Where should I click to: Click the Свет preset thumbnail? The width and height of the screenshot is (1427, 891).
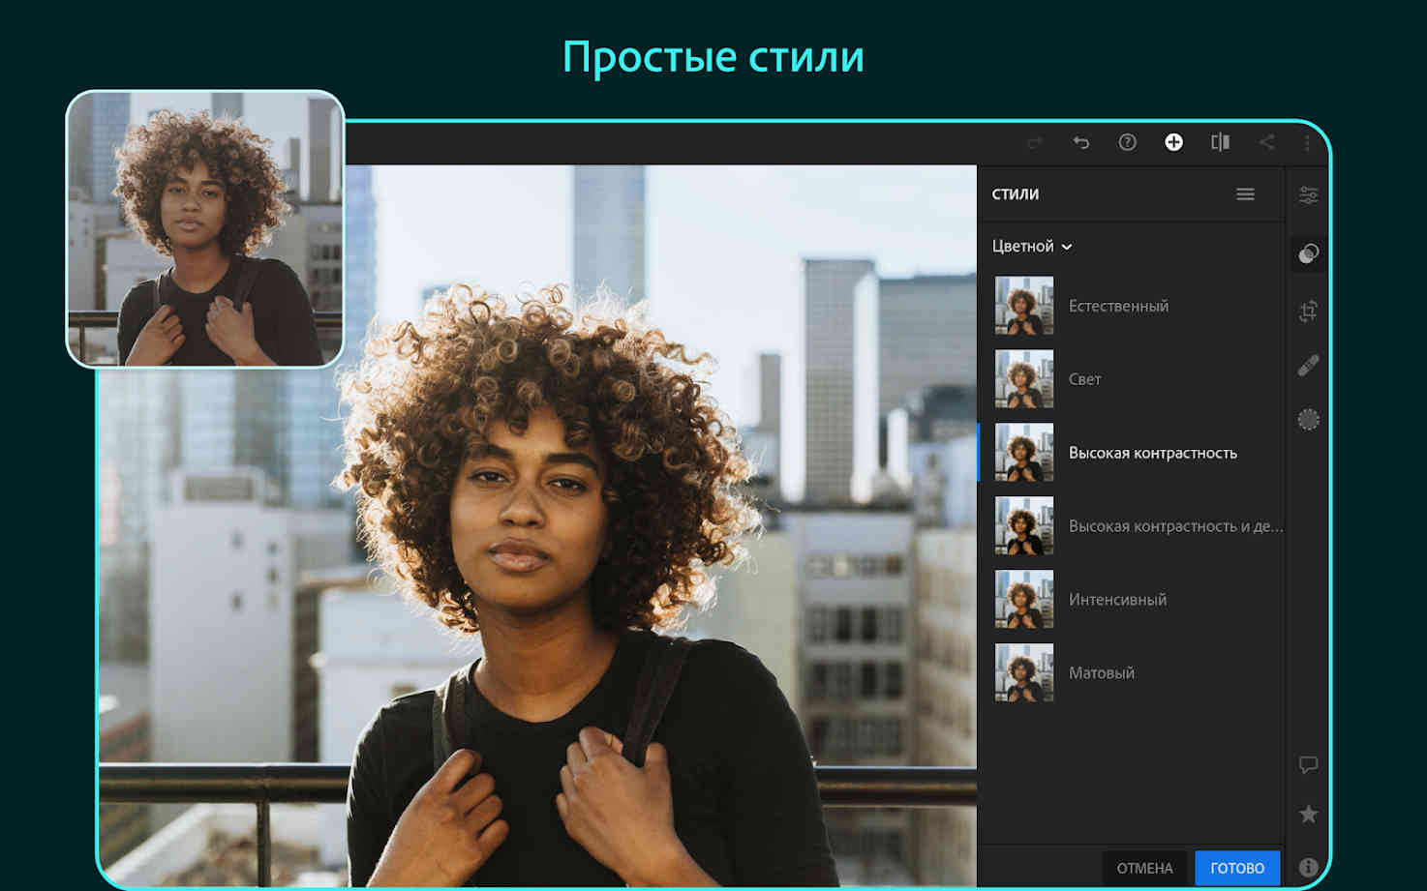(x=1024, y=379)
